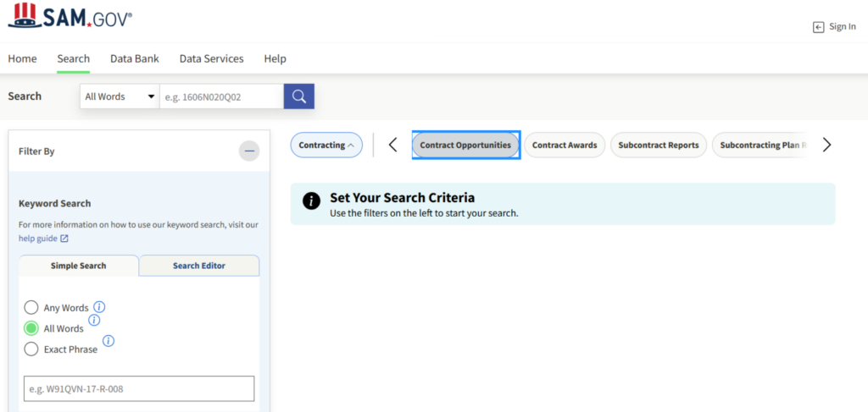Screen dimensions: 868x412
Task: Go to the Home menu item
Action: click(22, 58)
